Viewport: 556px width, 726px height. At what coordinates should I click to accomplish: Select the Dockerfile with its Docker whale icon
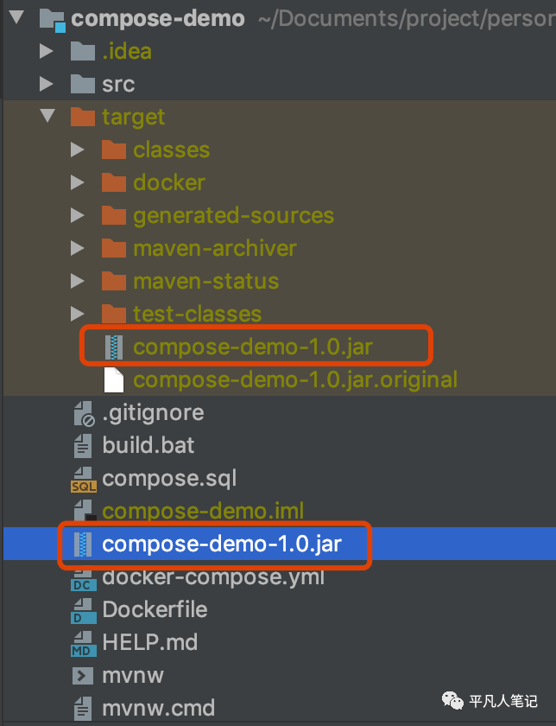[84, 609]
